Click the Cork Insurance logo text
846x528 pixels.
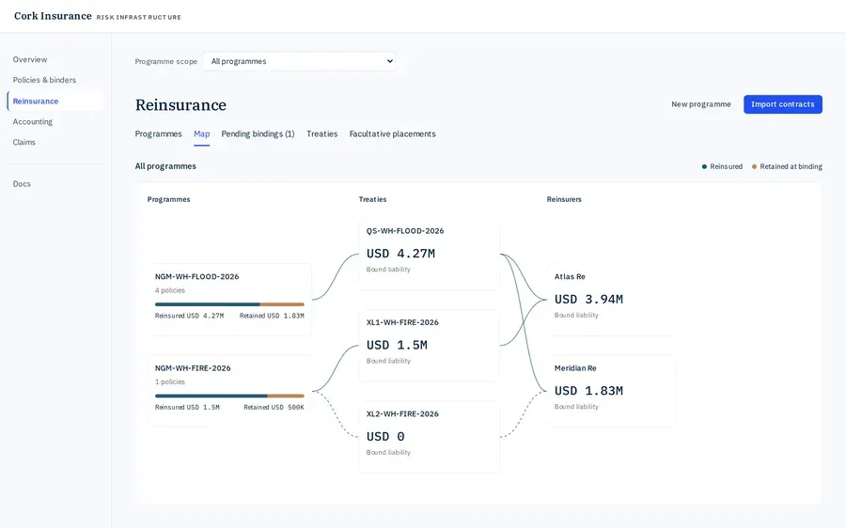[53, 16]
